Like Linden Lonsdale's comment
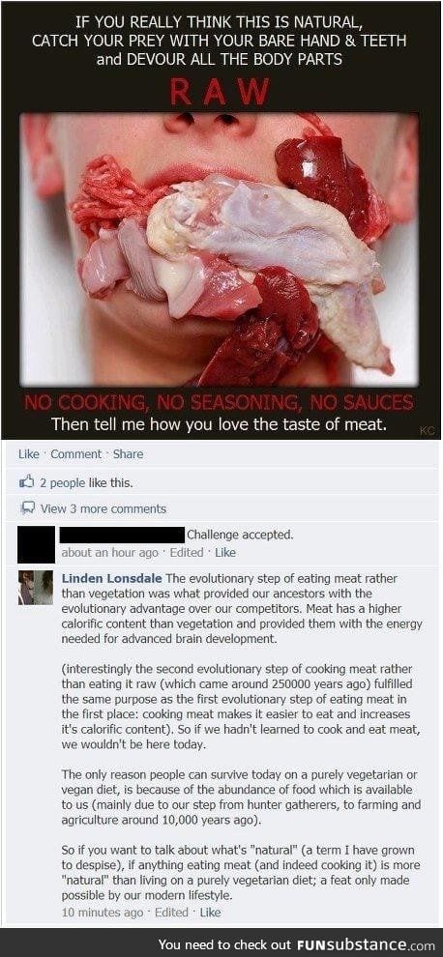443x957 pixels. 210,913
